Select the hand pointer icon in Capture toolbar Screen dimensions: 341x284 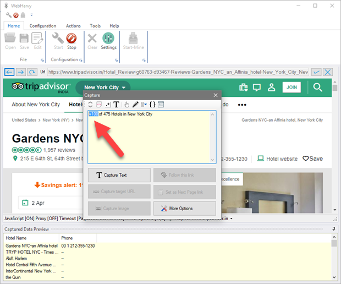(x=126, y=105)
